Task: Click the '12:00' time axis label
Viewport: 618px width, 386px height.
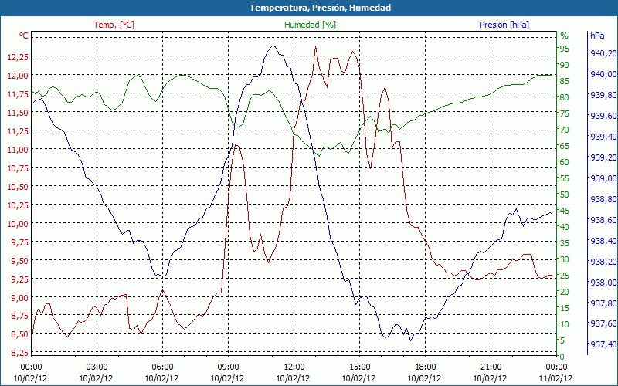Action: pyautogui.click(x=294, y=367)
